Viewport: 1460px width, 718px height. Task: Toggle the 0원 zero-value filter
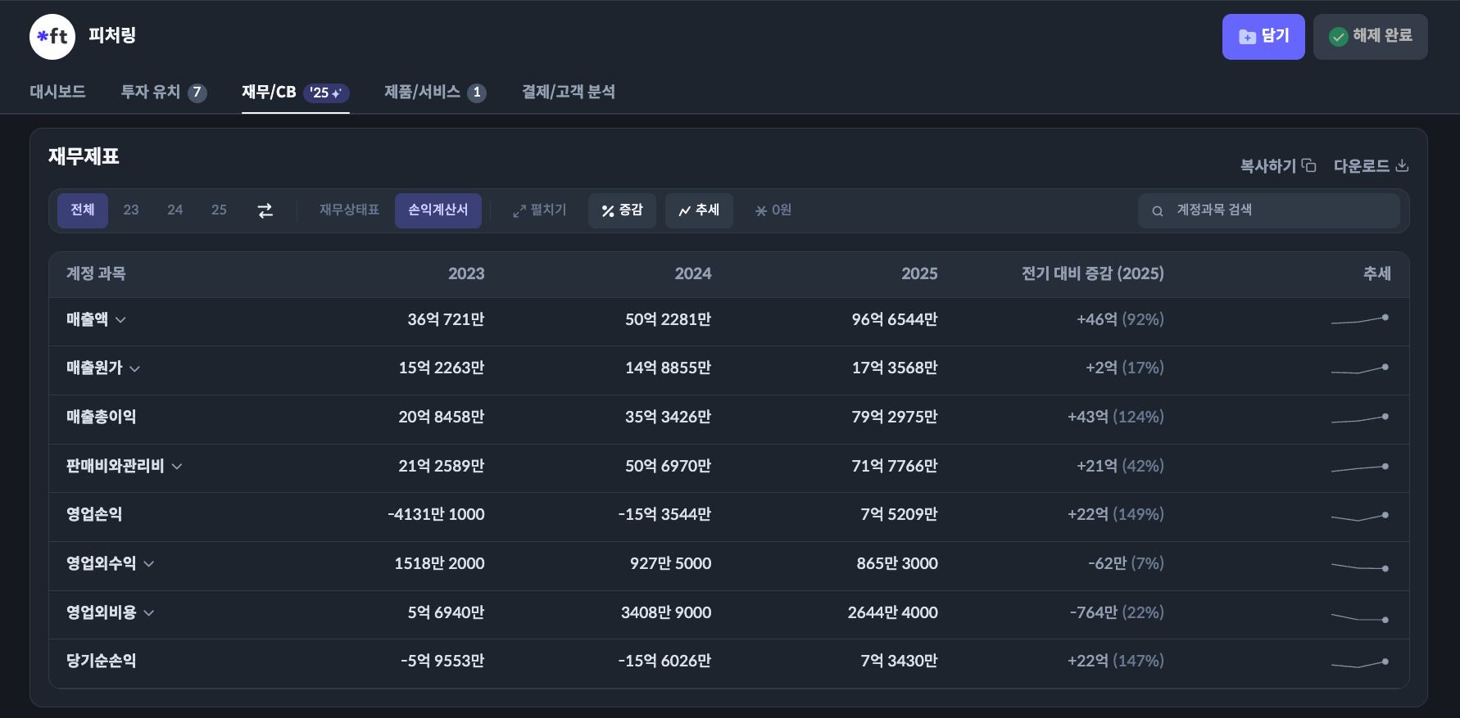pos(773,210)
